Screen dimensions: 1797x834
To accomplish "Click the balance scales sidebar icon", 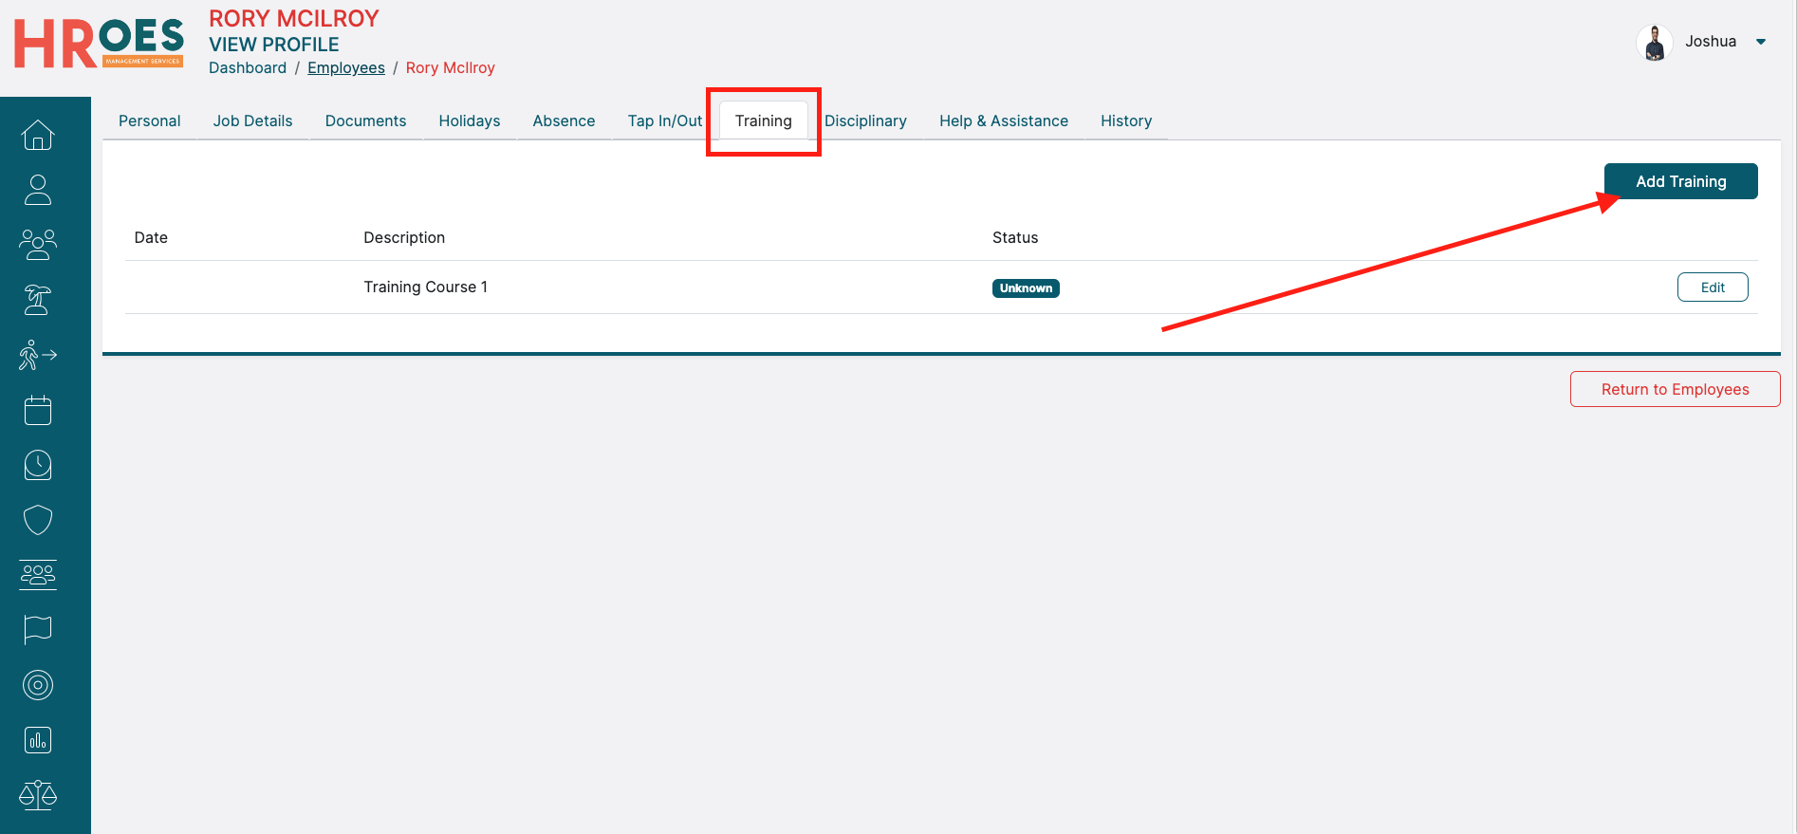I will tap(38, 794).
